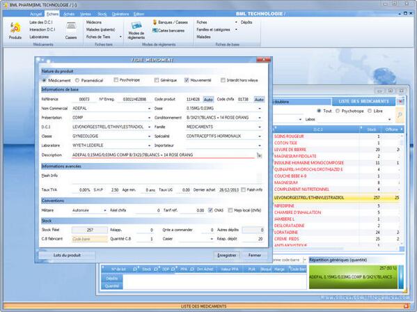
Task: Select the Paramédical radio button
Action: pyautogui.click(x=77, y=80)
